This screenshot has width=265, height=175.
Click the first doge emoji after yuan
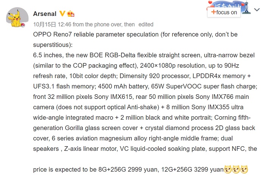228,169
